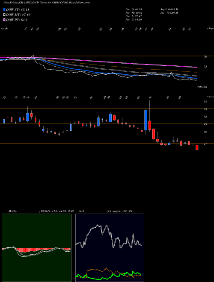Click the 'Pre H: 40.81' high value

pos(134,13)
